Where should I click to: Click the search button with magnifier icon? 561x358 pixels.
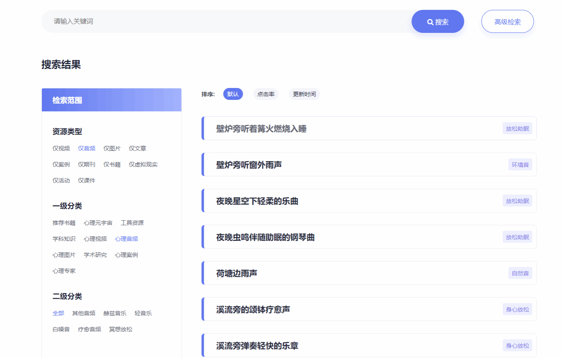[x=438, y=22]
